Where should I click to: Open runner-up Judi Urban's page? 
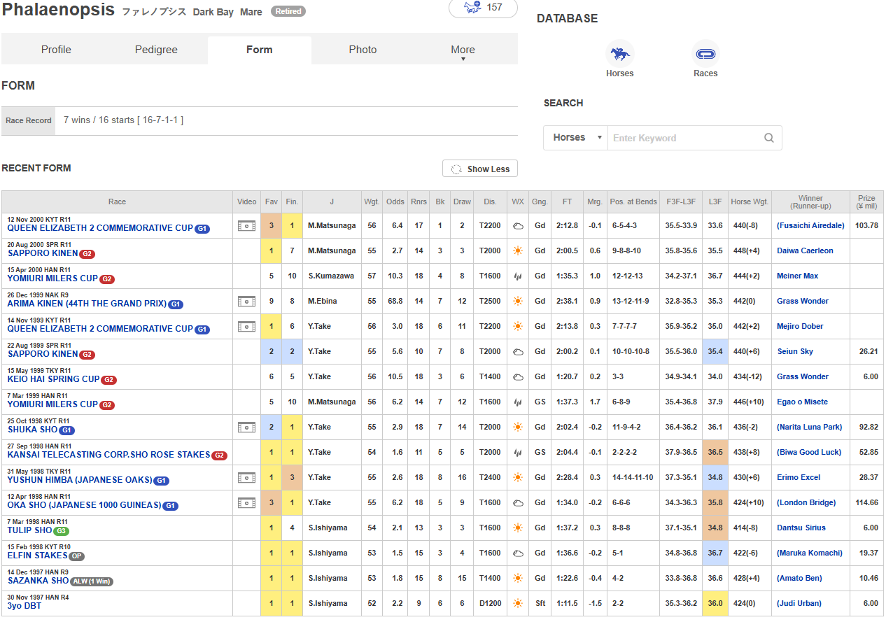coord(799,603)
